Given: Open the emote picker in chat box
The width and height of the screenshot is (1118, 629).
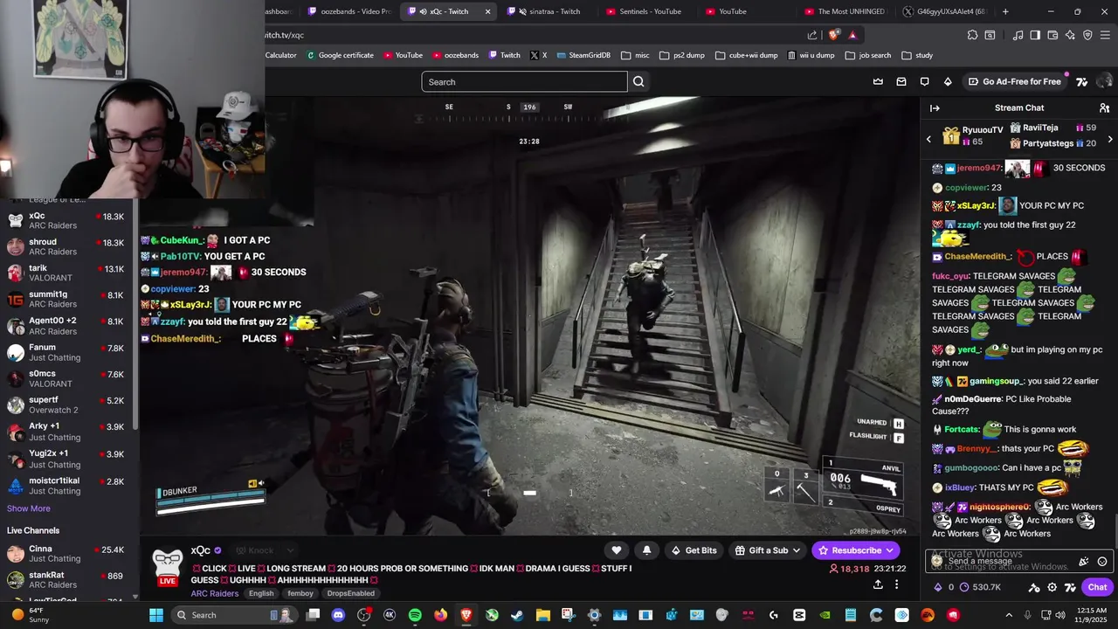Looking at the screenshot, I should coord(1102,561).
